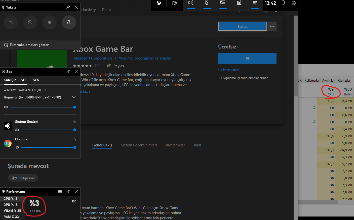
Task: Start recording with the record button
Action: pos(49,22)
